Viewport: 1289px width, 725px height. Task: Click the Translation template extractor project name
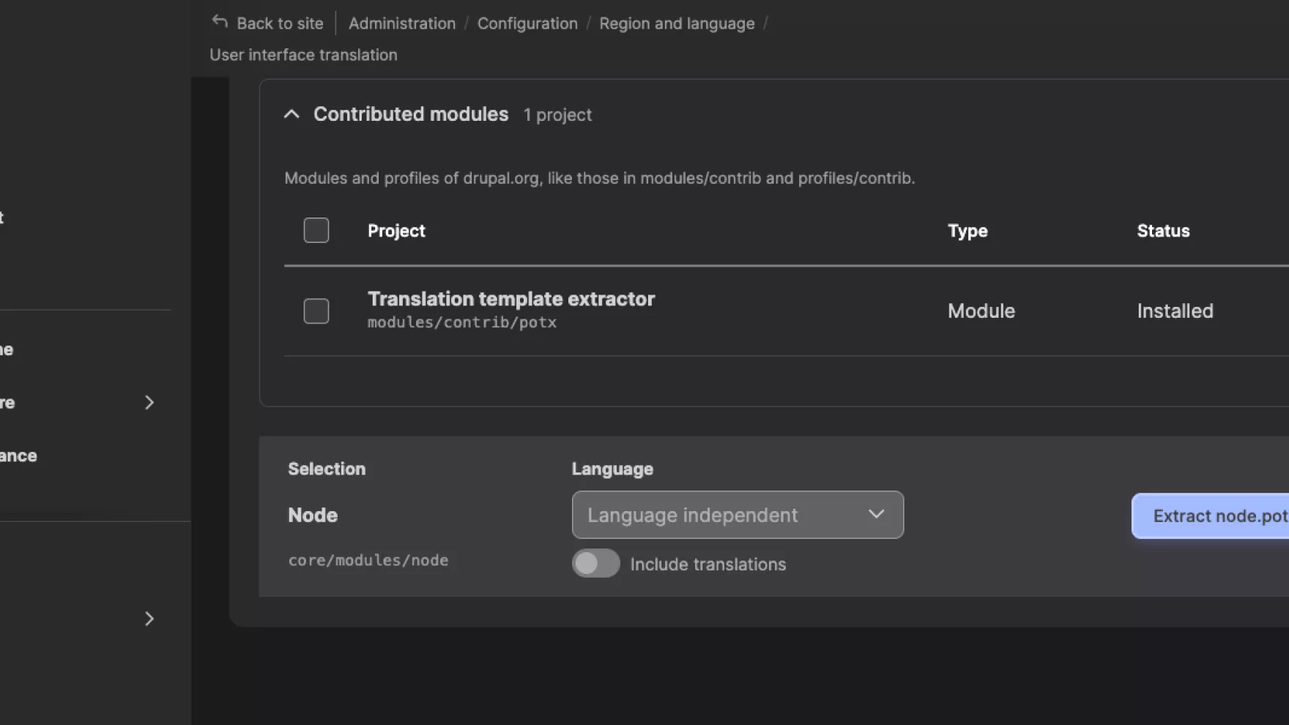(511, 299)
